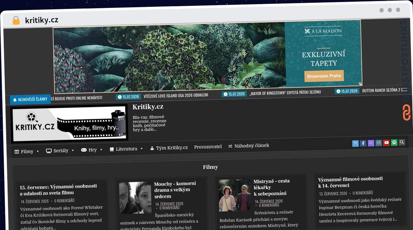Click the 13. července 2026 date text

[x=333, y=194]
